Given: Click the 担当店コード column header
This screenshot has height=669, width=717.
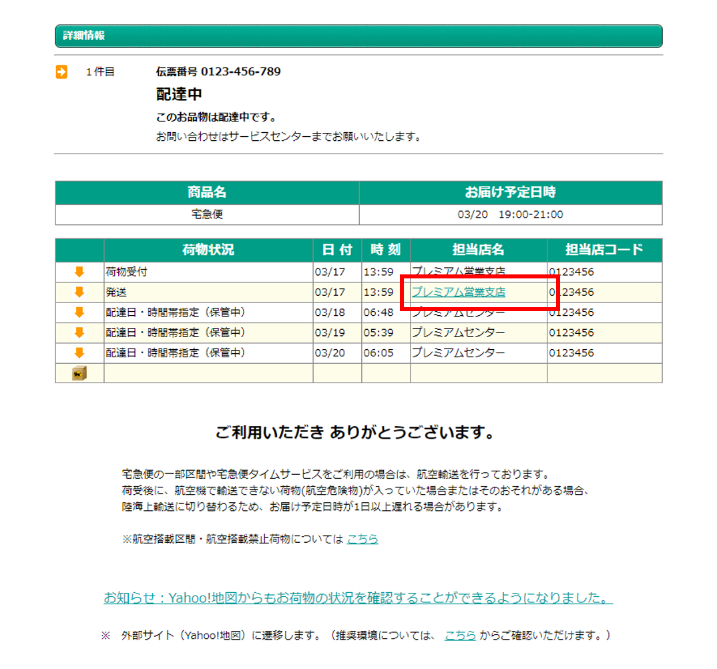Looking at the screenshot, I should pos(604,250).
